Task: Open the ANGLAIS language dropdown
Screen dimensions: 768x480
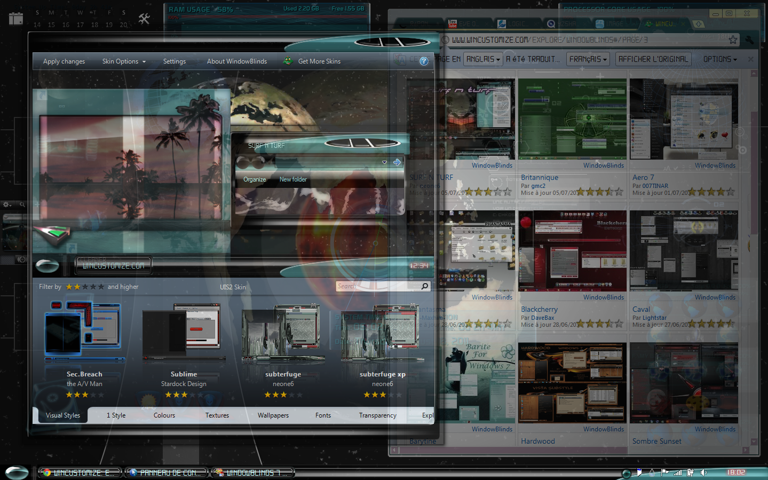Action: tap(483, 59)
